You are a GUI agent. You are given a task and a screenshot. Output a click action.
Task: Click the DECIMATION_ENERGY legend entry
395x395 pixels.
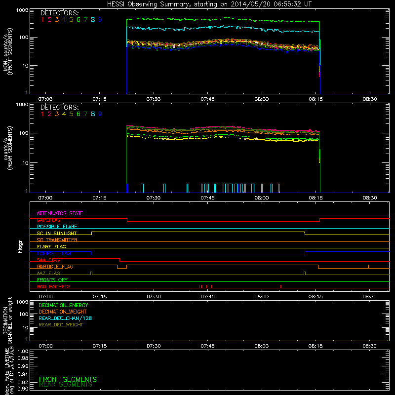tap(63, 305)
